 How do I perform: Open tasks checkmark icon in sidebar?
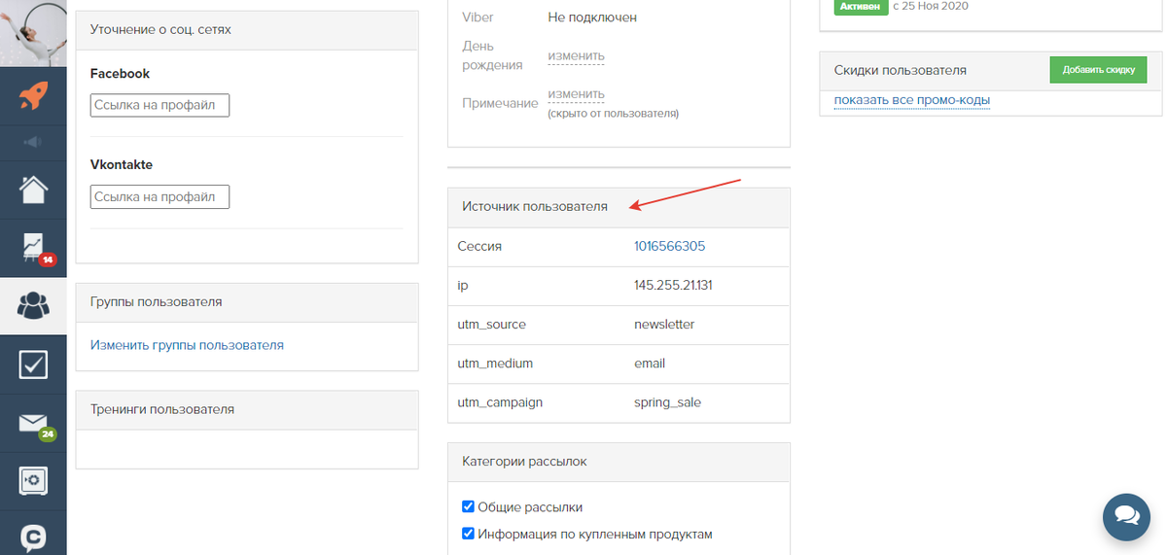(x=33, y=364)
